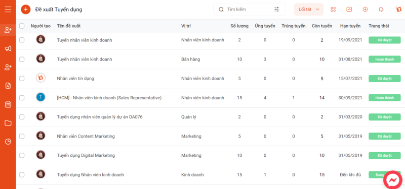Click the circled plus icon in header
The width and height of the screenshot is (405, 189).
pyautogui.click(x=365, y=10)
